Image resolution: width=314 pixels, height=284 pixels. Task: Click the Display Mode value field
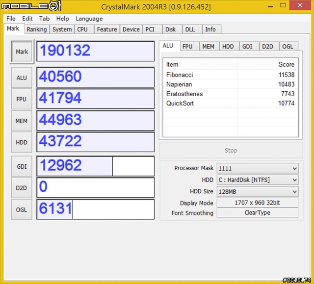click(258, 203)
